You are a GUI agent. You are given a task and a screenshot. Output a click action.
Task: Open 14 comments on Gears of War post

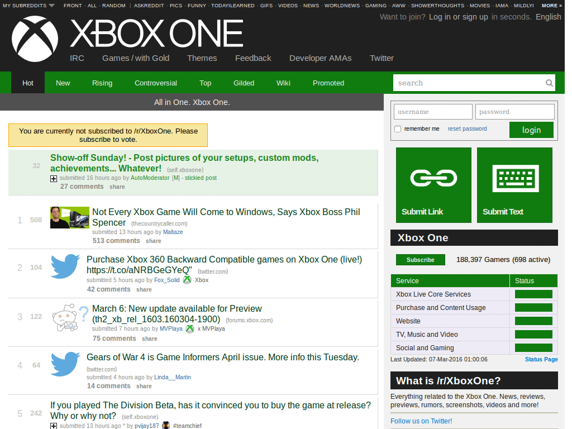coord(108,386)
